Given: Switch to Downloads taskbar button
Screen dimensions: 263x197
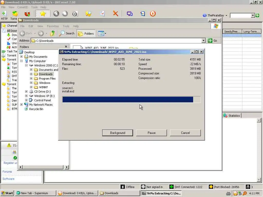Looking at the screenshot, I should pyautogui.click(x=119, y=193).
